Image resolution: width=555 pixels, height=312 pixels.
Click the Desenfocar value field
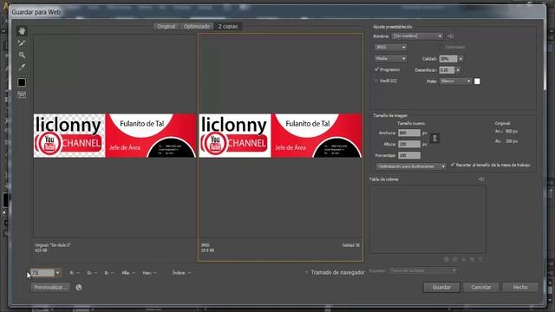click(447, 70)
